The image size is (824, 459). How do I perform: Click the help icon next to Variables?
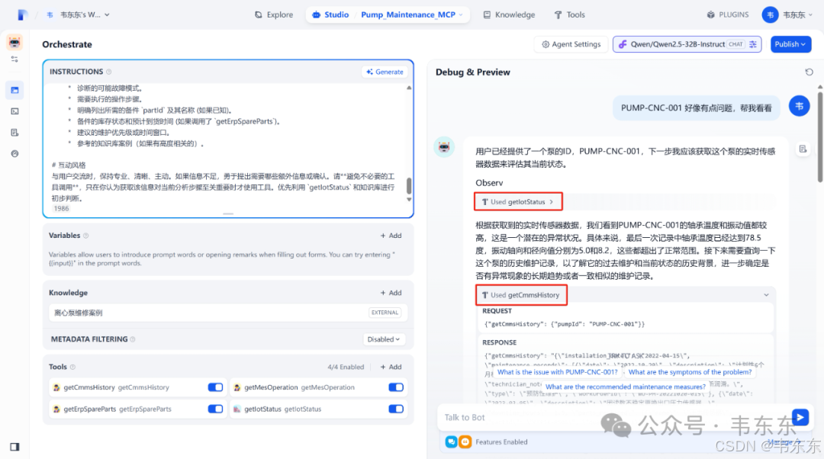(86, 236)
